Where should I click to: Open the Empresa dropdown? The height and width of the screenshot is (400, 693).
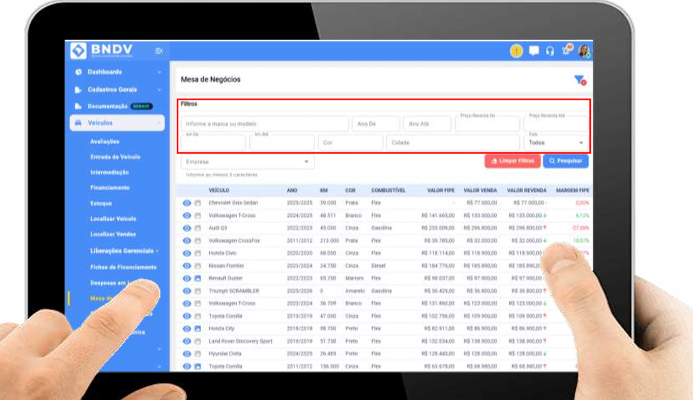(x=247, y=162)
